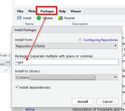
Task: Open the Script type selector
Action: coord(5,55)
